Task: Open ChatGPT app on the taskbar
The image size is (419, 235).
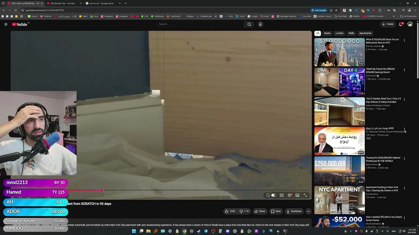Action: [x=235, y=231]
